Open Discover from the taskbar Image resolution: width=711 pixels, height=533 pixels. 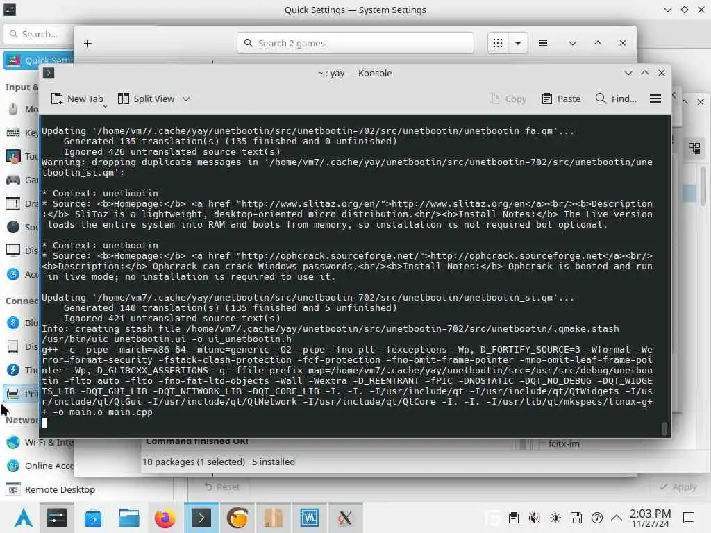93,518
